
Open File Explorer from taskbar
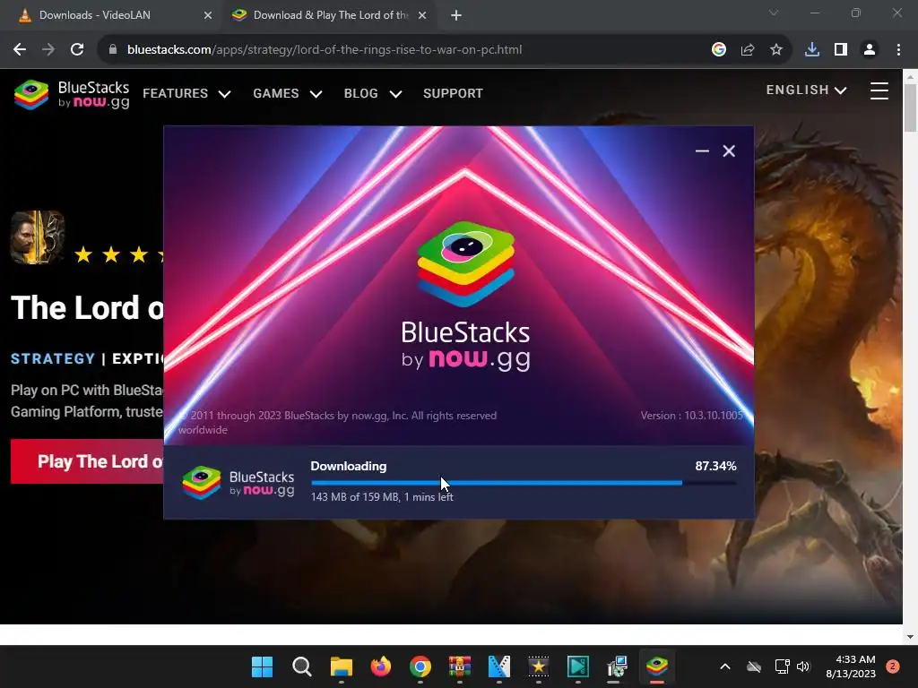point(342,666)
